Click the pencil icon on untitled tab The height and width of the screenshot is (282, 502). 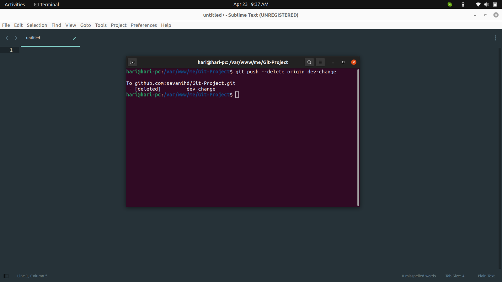[74, 38]
